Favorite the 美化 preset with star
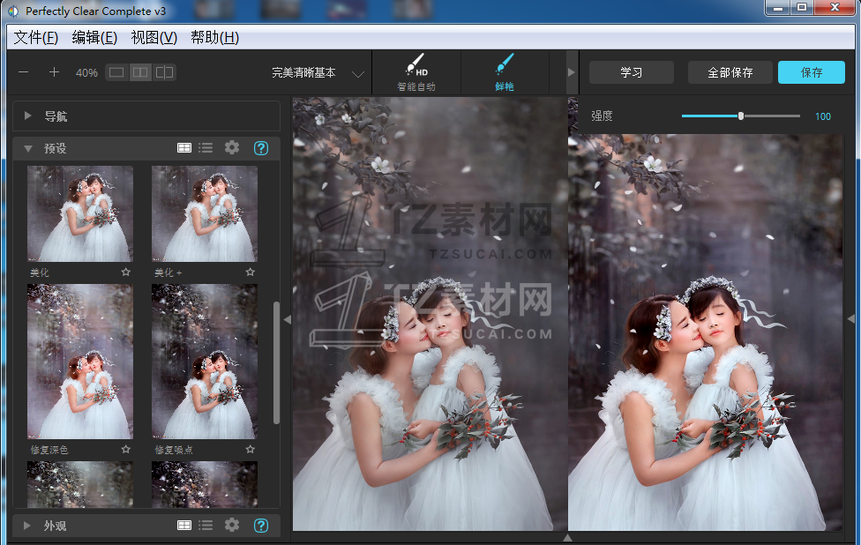This screenshot has height=545, width=861. (126, 272)
